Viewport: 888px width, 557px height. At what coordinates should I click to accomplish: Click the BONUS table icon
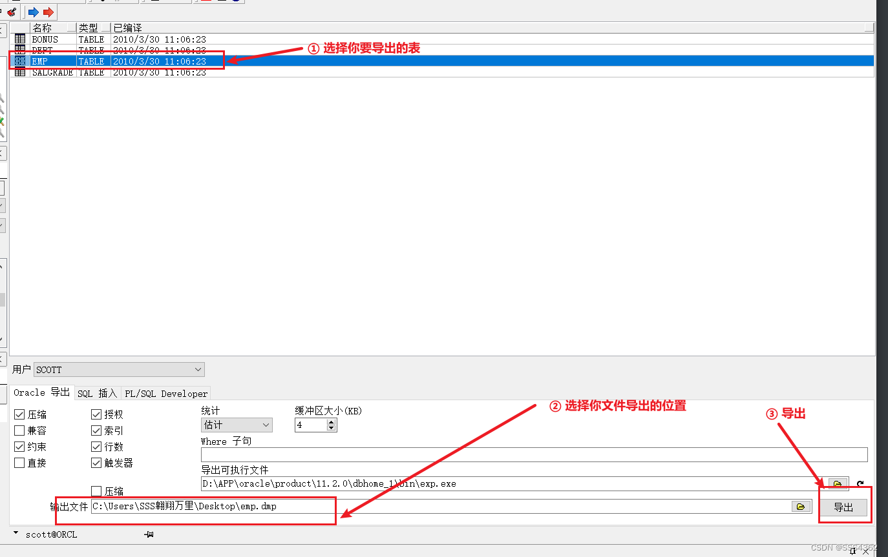[x=20, y=39]
